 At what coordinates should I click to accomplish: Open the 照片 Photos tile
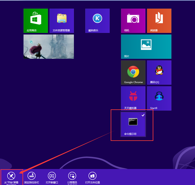pyautogui.click(x=146, y=47)
